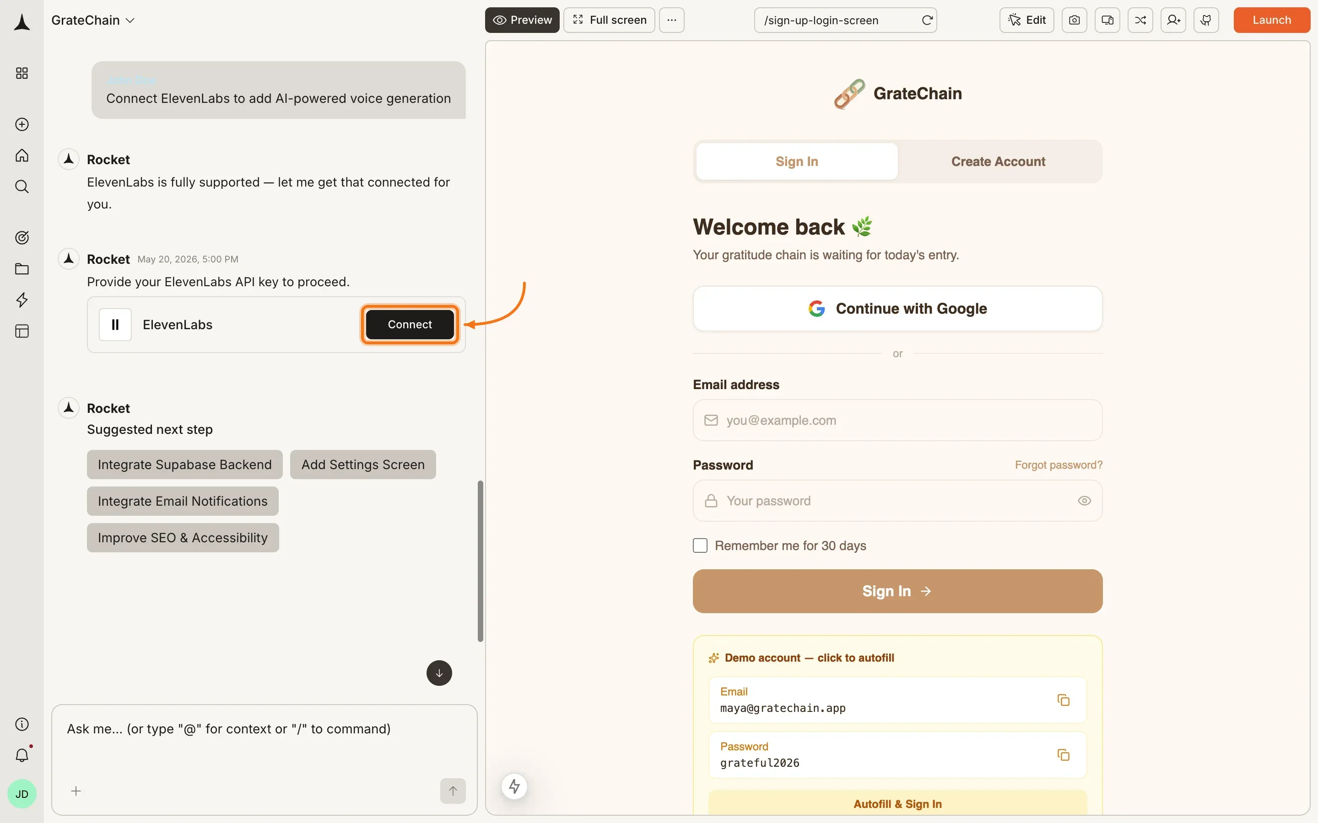
Task: Click the new project plus-circle icon
Action: tap(22, 124)
